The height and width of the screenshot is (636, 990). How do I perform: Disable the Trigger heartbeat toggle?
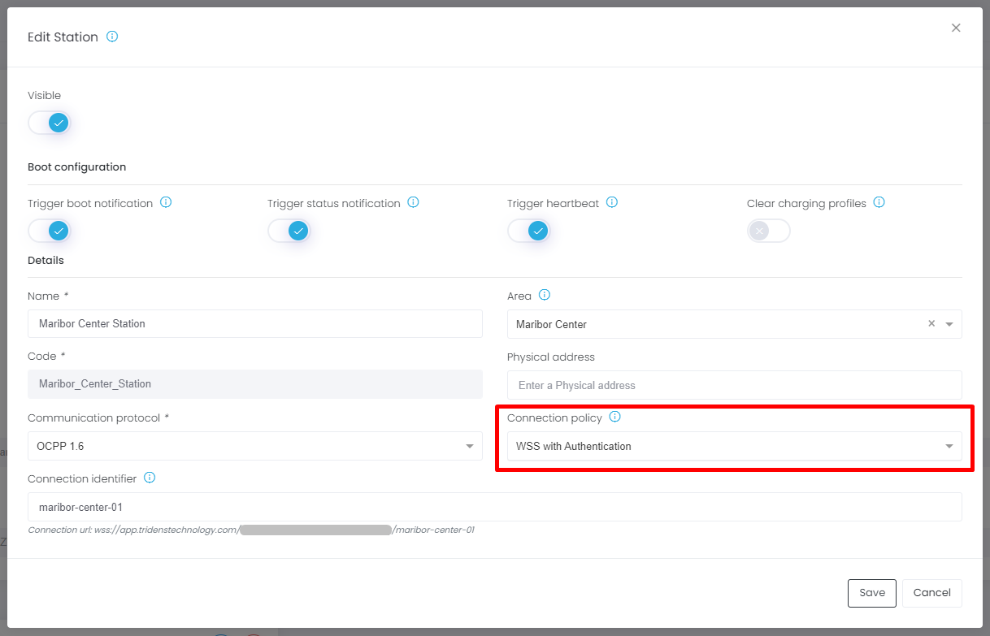[x=529, y=231]
